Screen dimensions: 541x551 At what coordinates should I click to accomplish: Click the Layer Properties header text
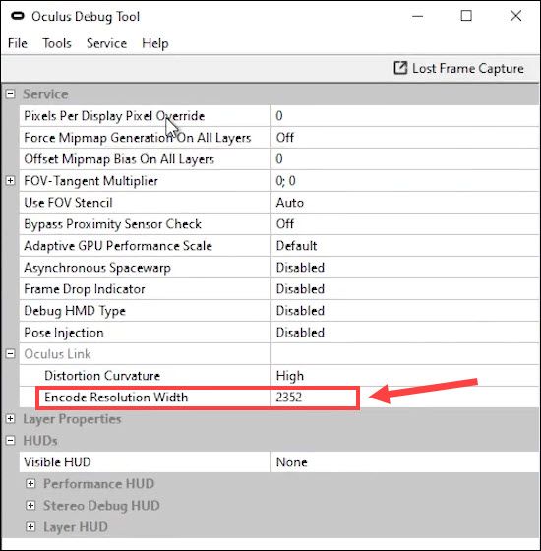[x=72, y=419]
